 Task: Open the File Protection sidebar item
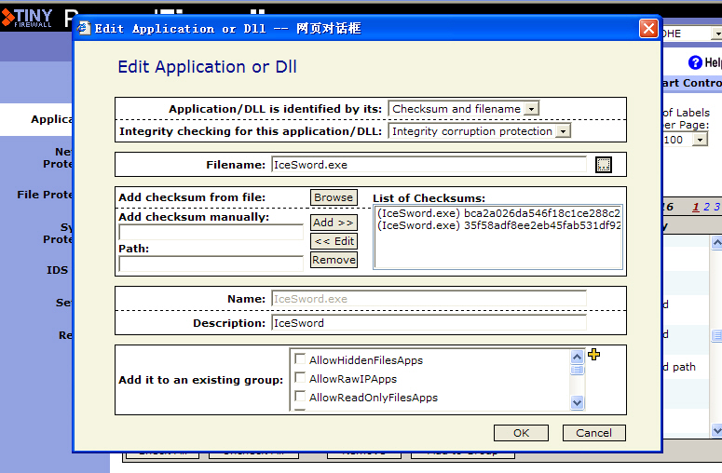(x=45, y=195)
